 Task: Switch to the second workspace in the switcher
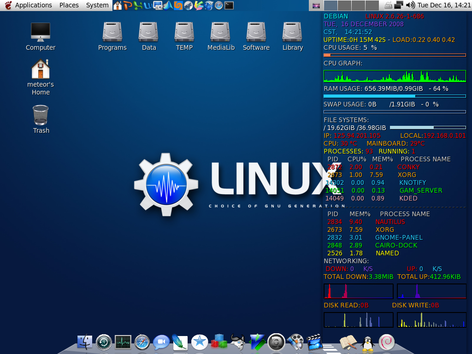point(344,6)
